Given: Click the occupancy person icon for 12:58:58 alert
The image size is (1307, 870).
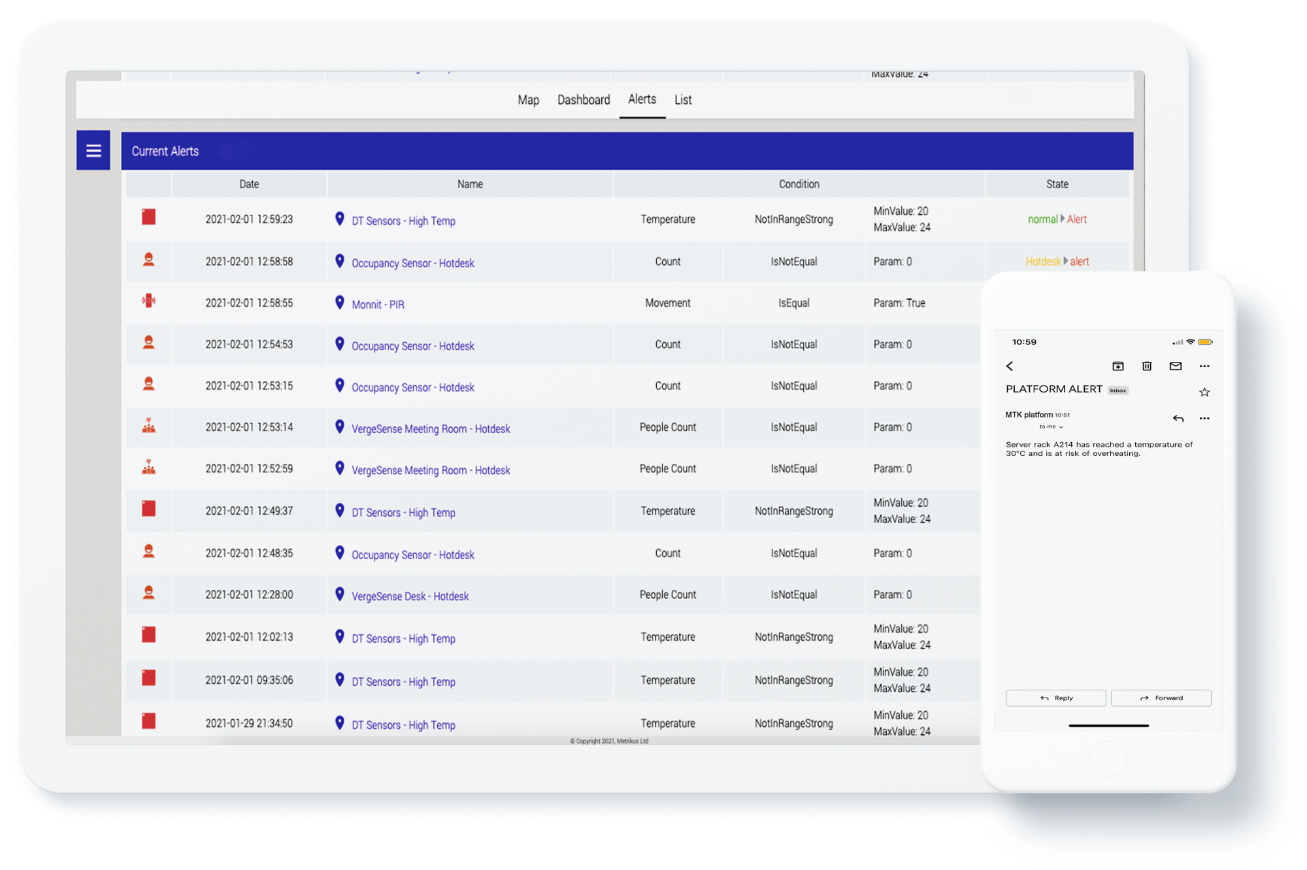Looking at the screenshot, I should pyautogui.click(x=149, y=259).
